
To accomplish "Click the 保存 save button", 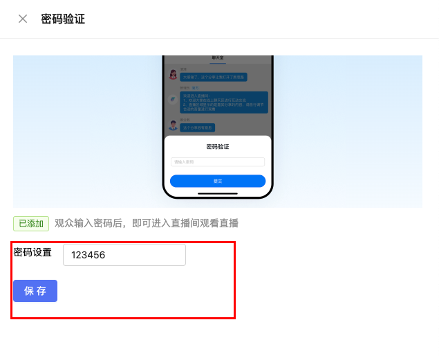I will coord(35,291).
